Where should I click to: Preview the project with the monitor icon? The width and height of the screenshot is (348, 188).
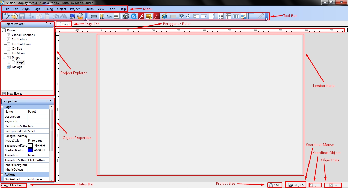coord(72,16)
